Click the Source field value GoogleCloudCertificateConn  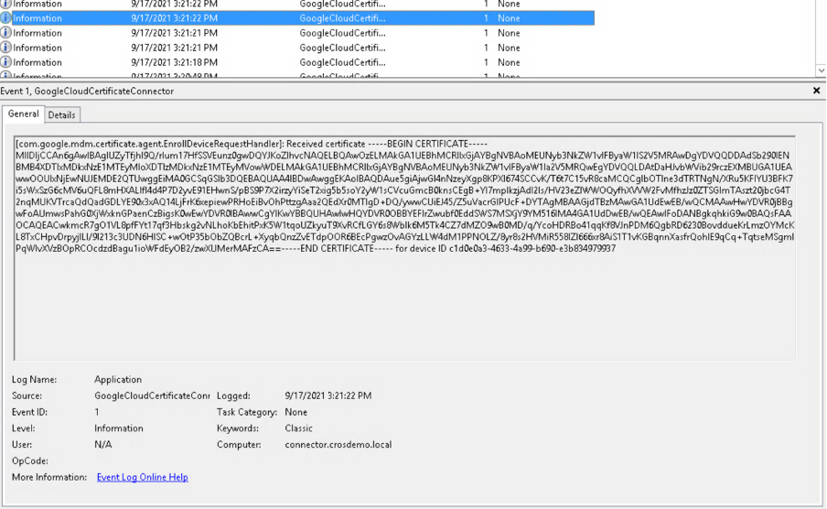(152, 395)
